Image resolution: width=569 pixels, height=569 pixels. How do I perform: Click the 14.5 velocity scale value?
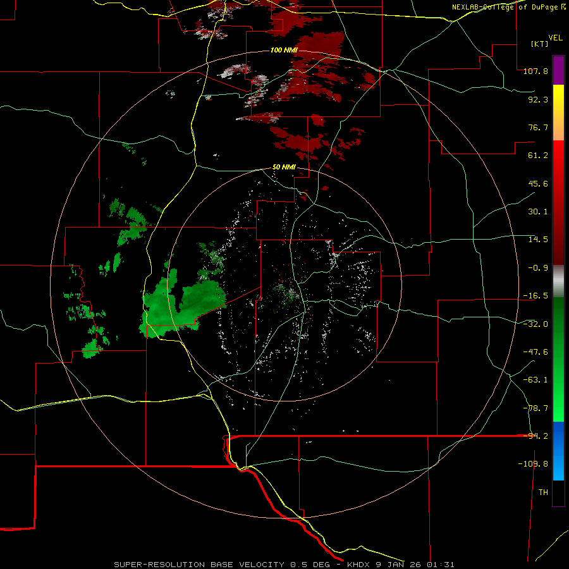pos(538,240)
